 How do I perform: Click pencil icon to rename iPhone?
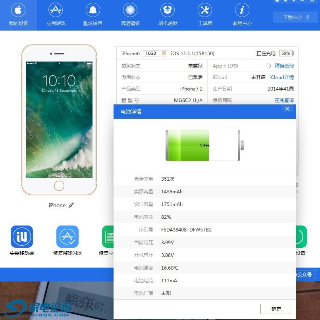point(71,205)
